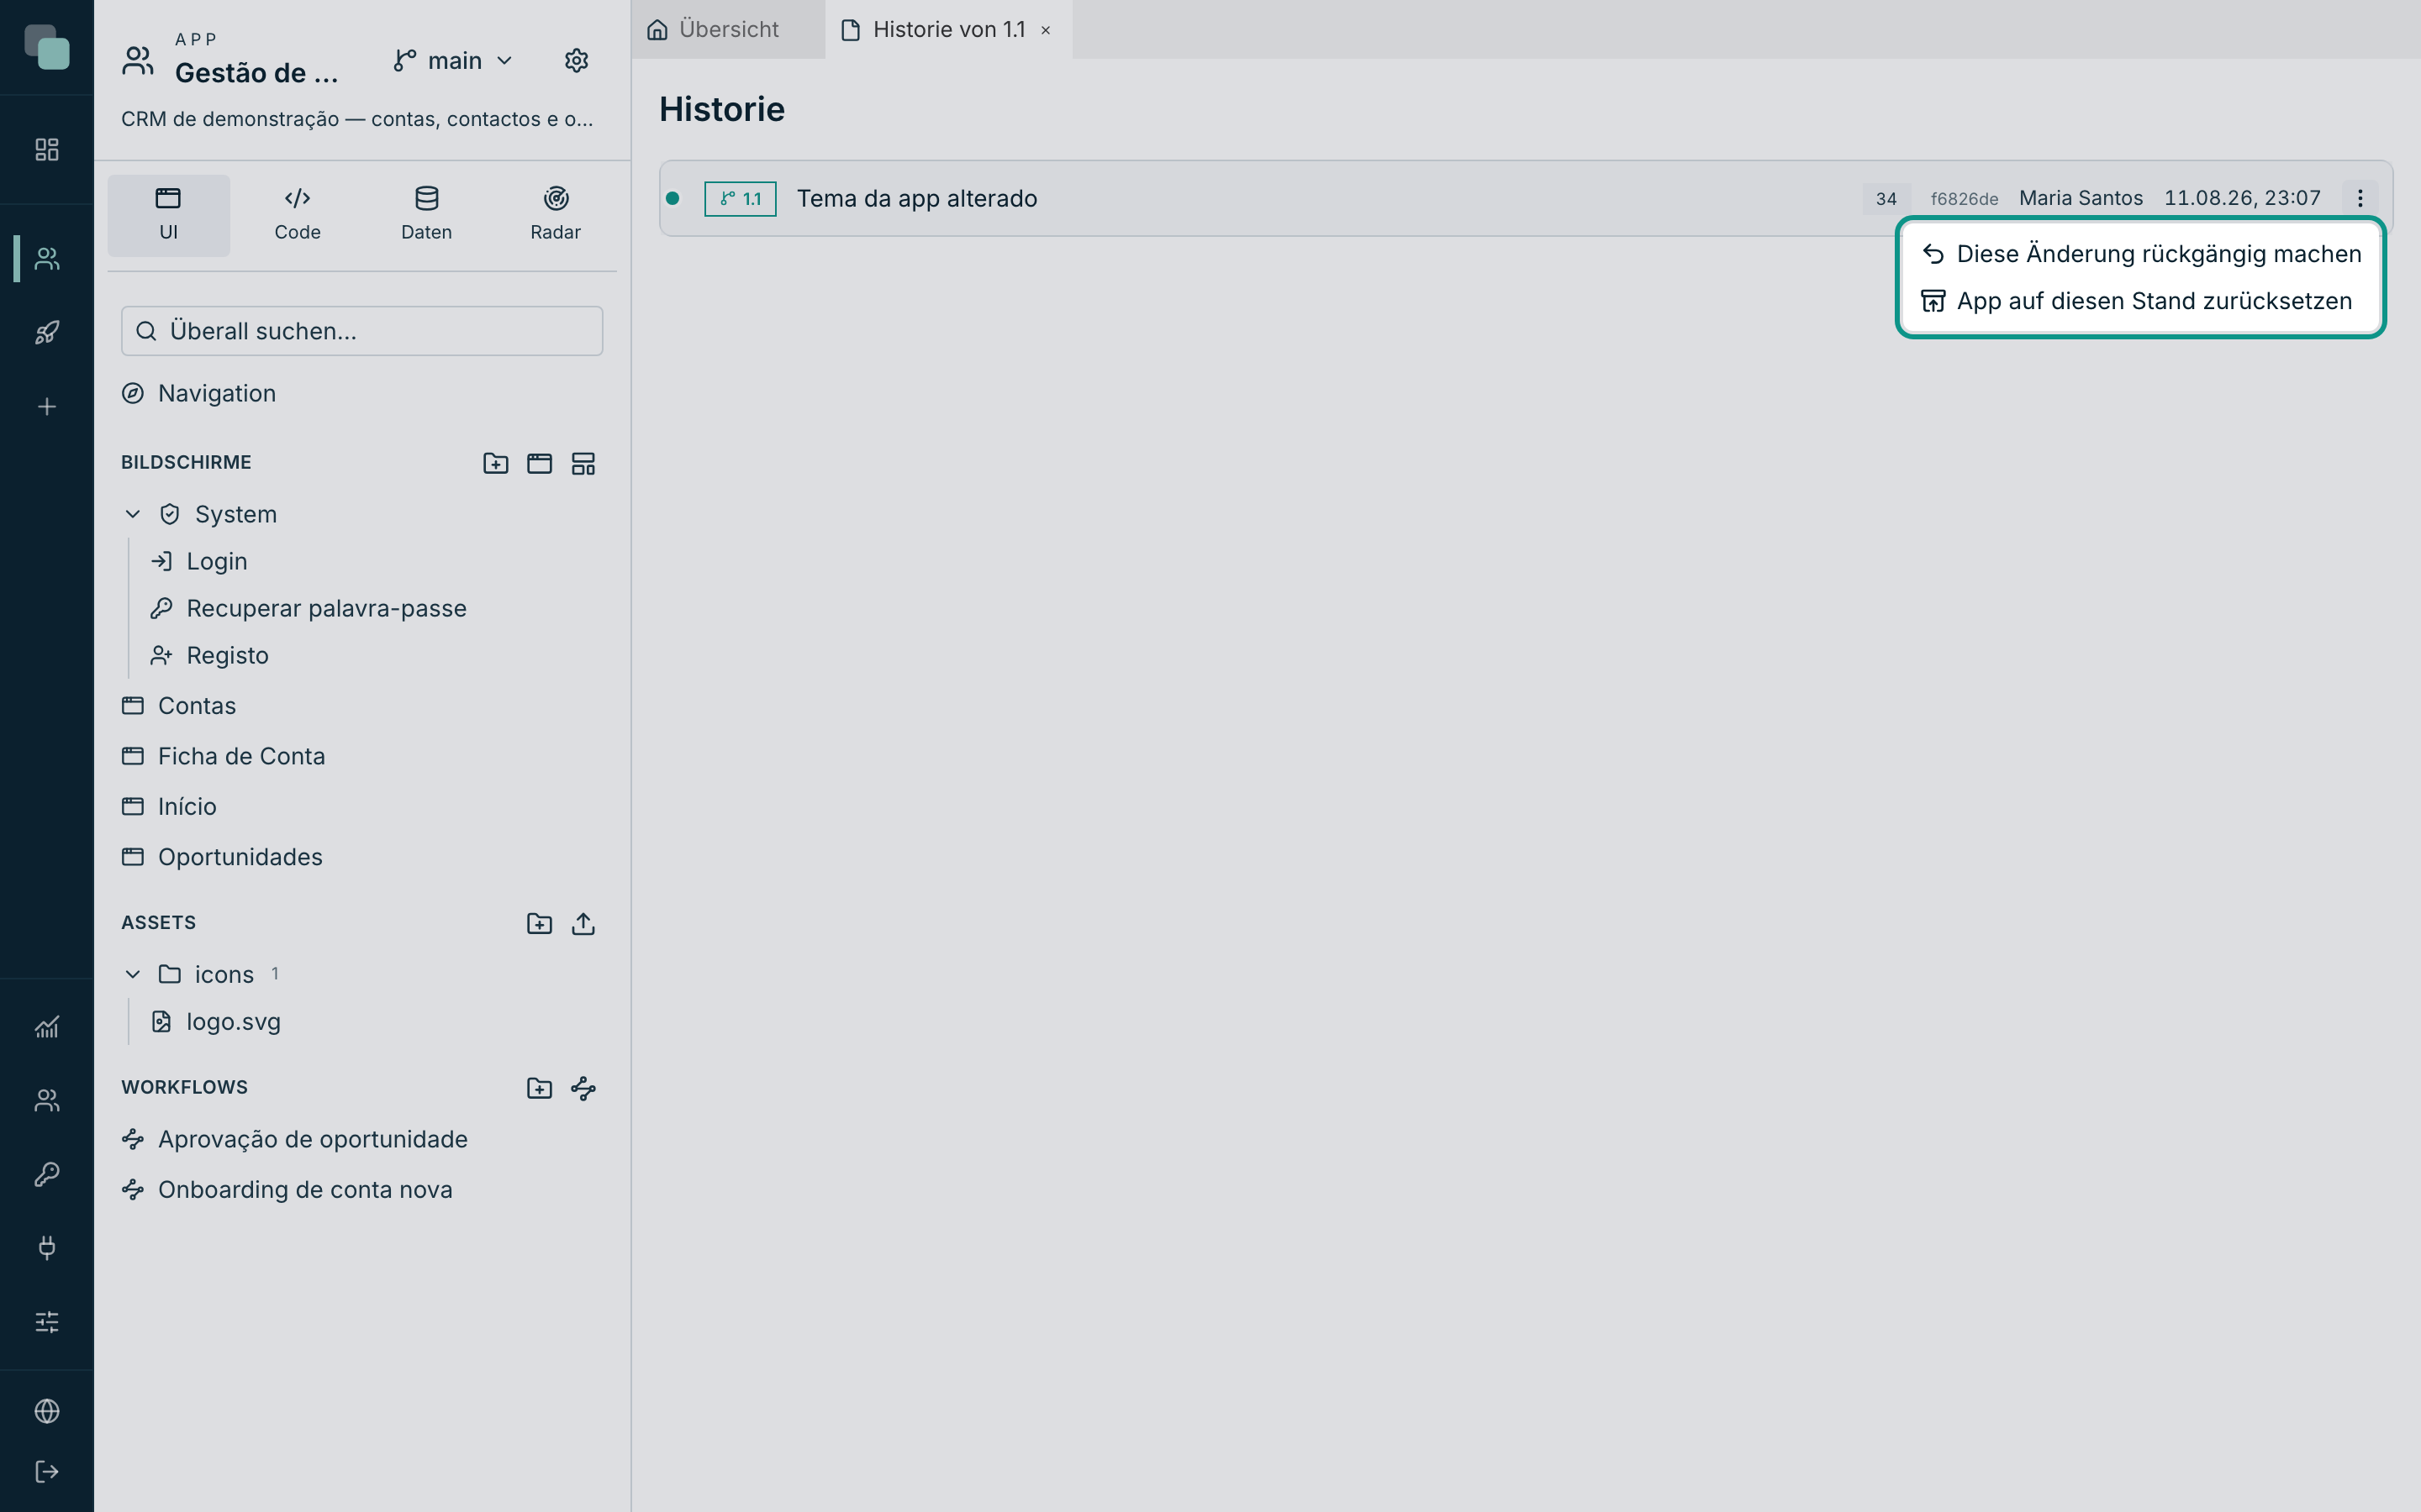Click the application logo at top left

(x=47, y=47)
